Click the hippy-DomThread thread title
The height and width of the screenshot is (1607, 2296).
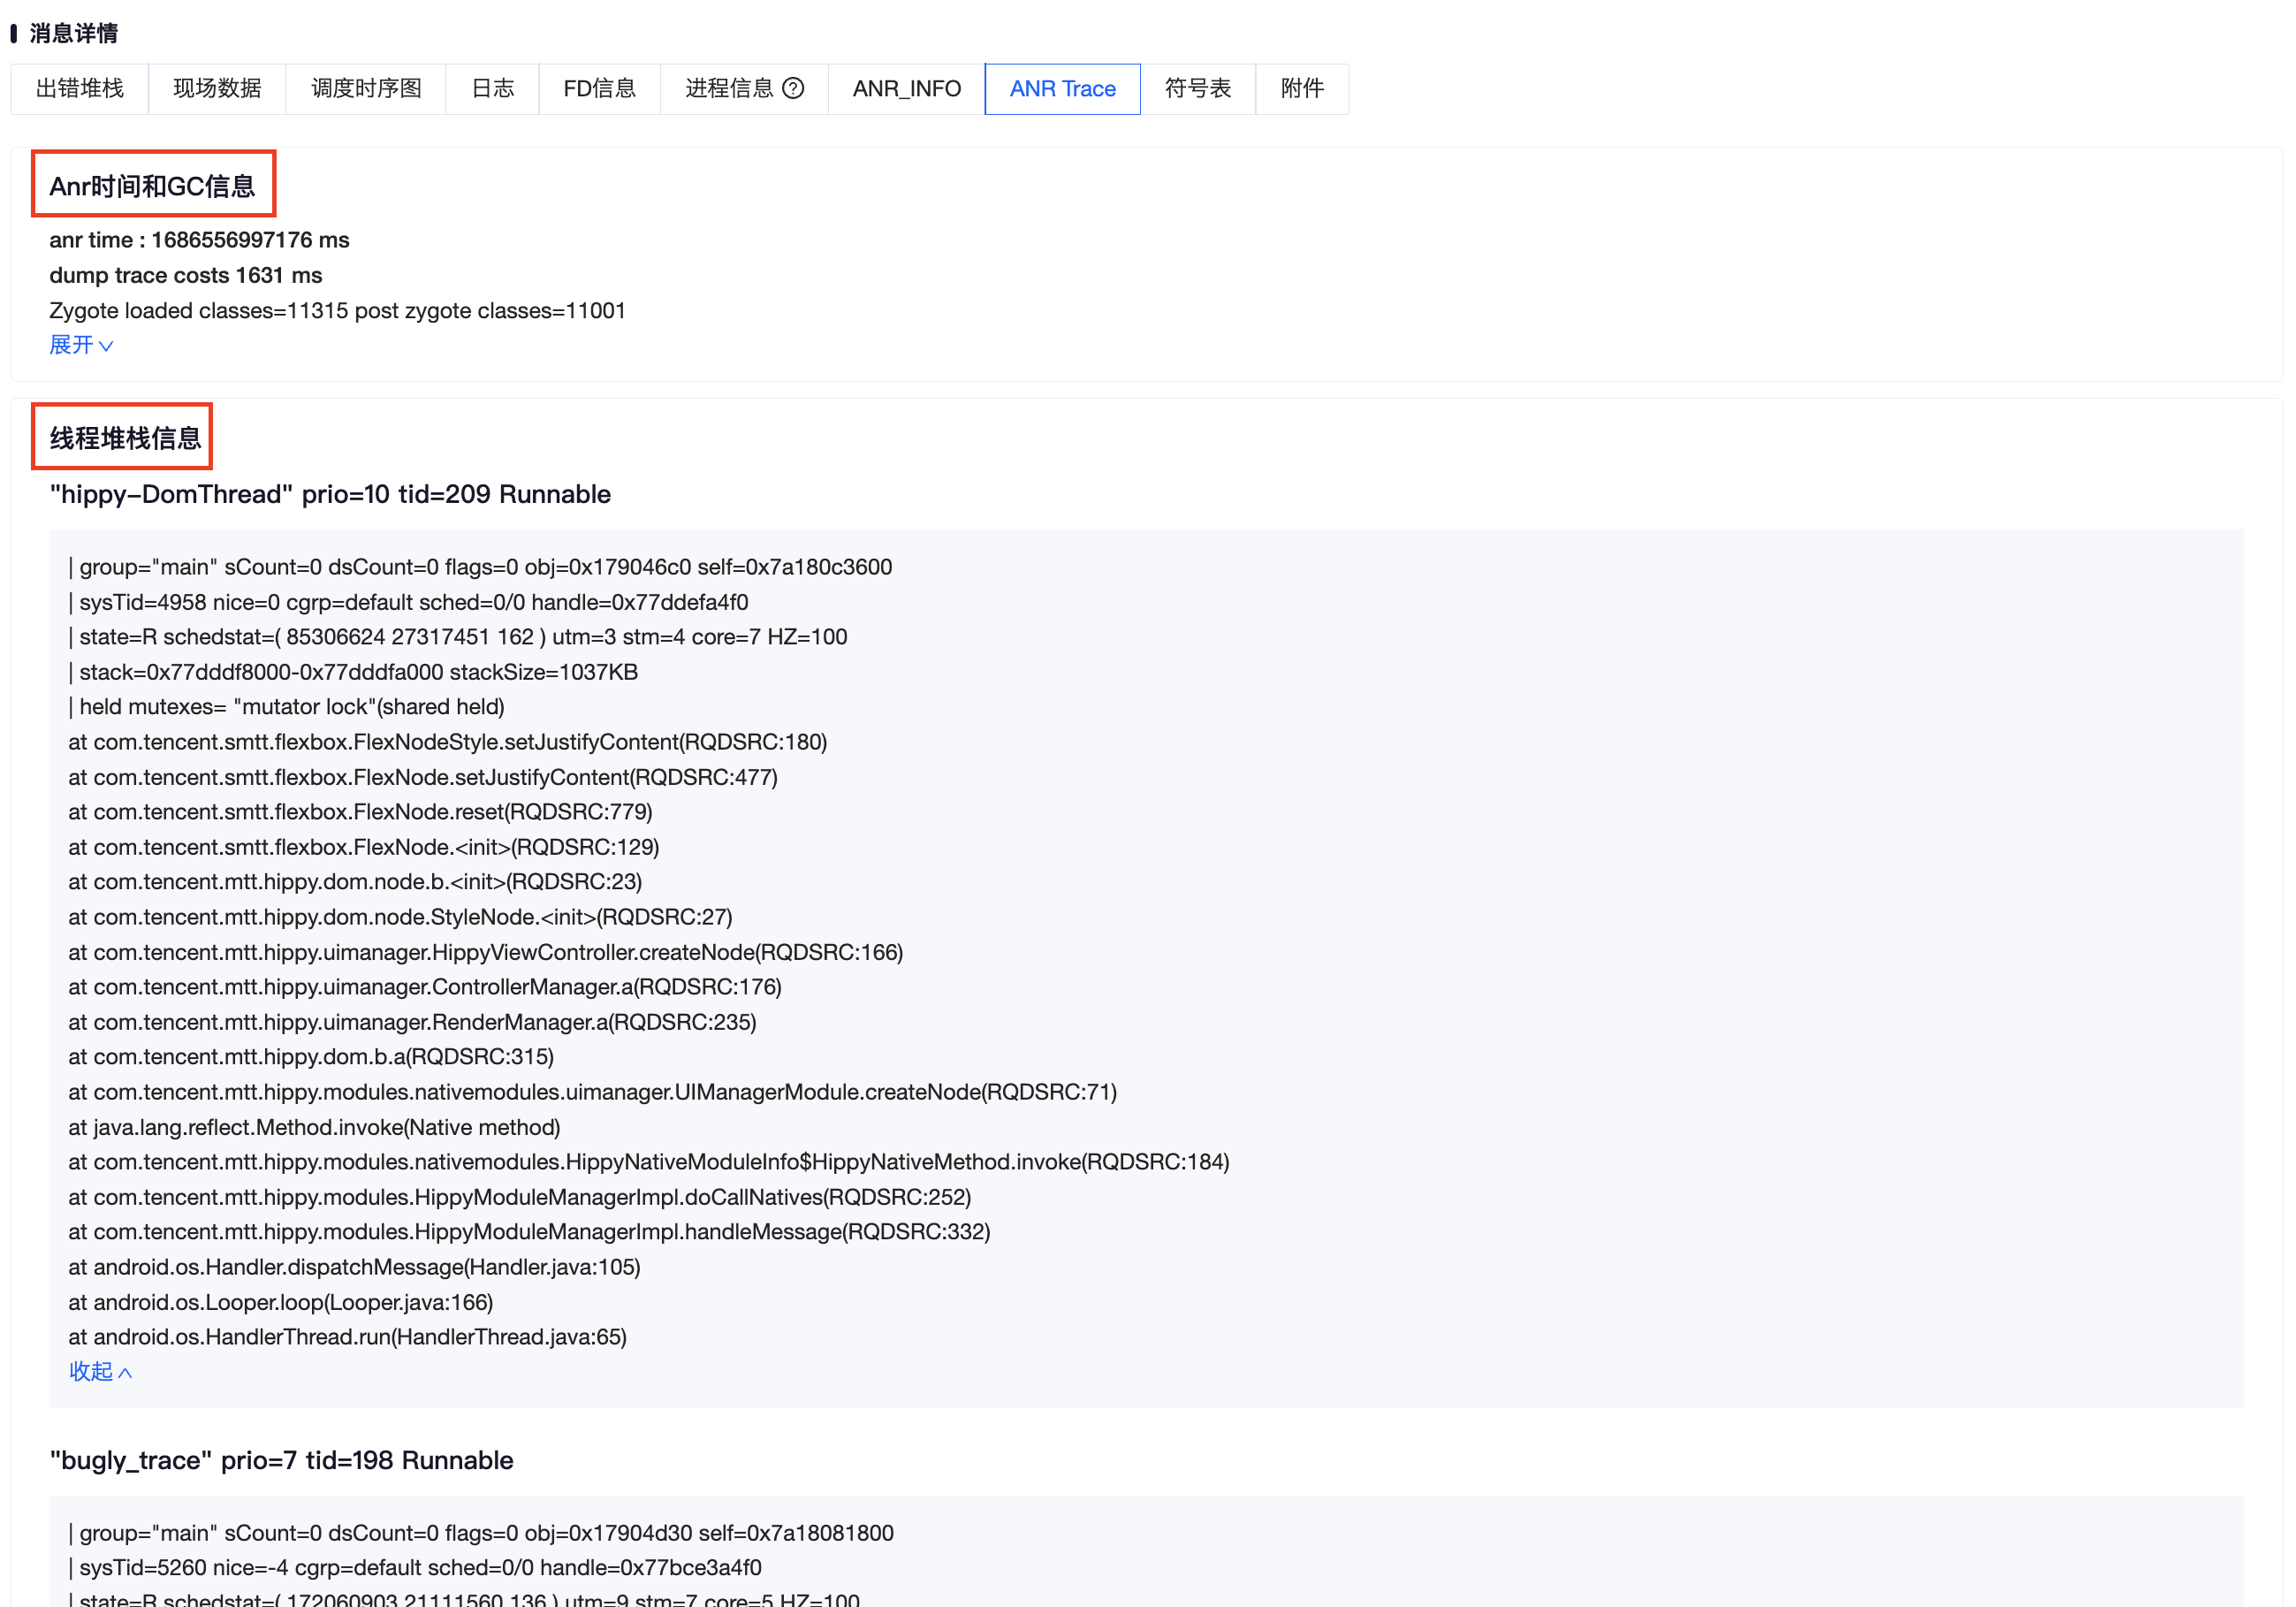[330, 494]
